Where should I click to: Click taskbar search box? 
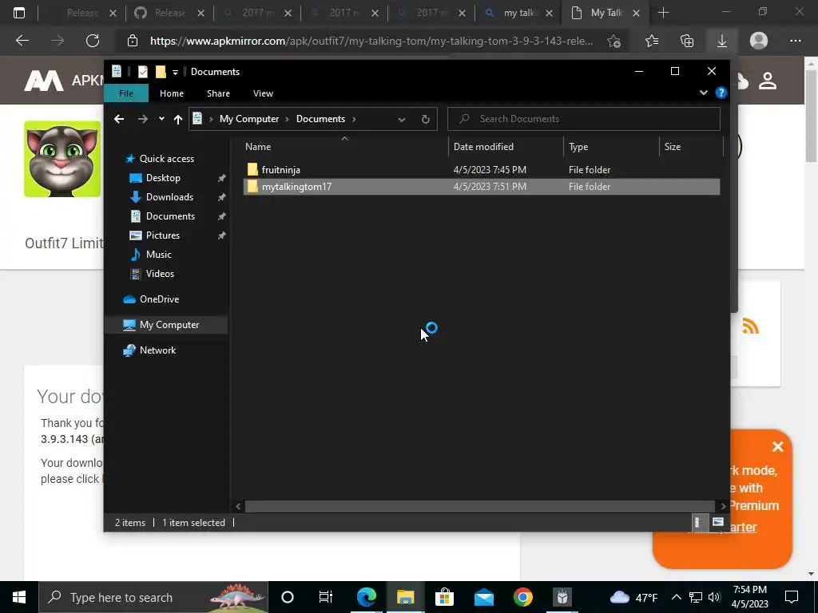click(153, 597)
